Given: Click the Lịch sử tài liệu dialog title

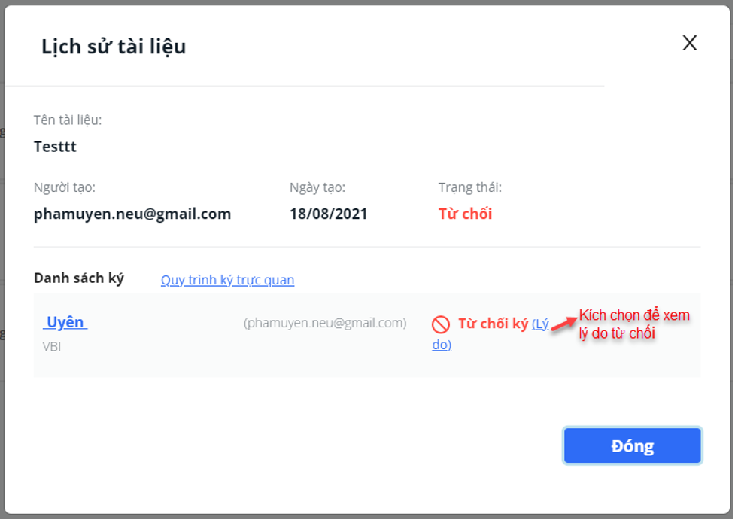Looking at the screenshot, I should (114, 47).
